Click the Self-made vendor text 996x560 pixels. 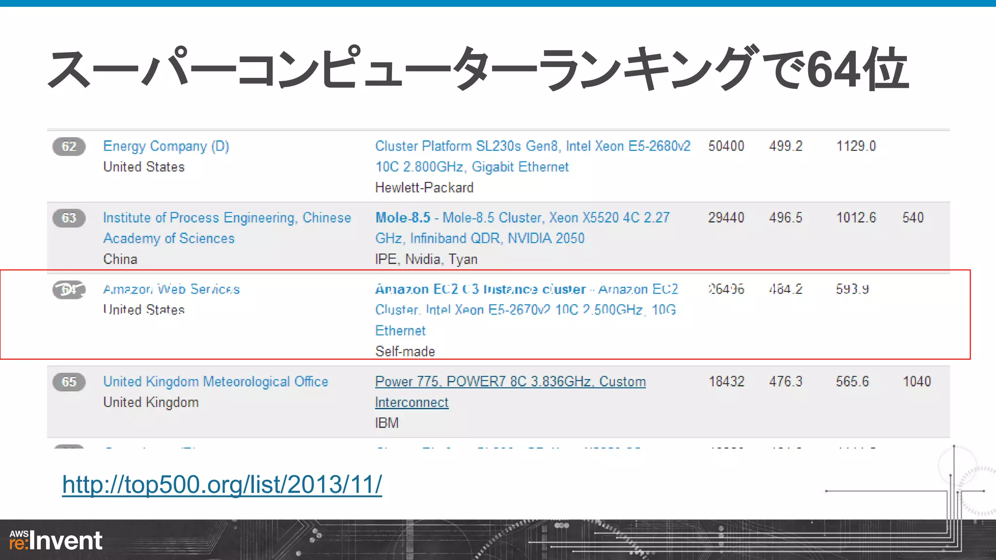tap(405, 351)
